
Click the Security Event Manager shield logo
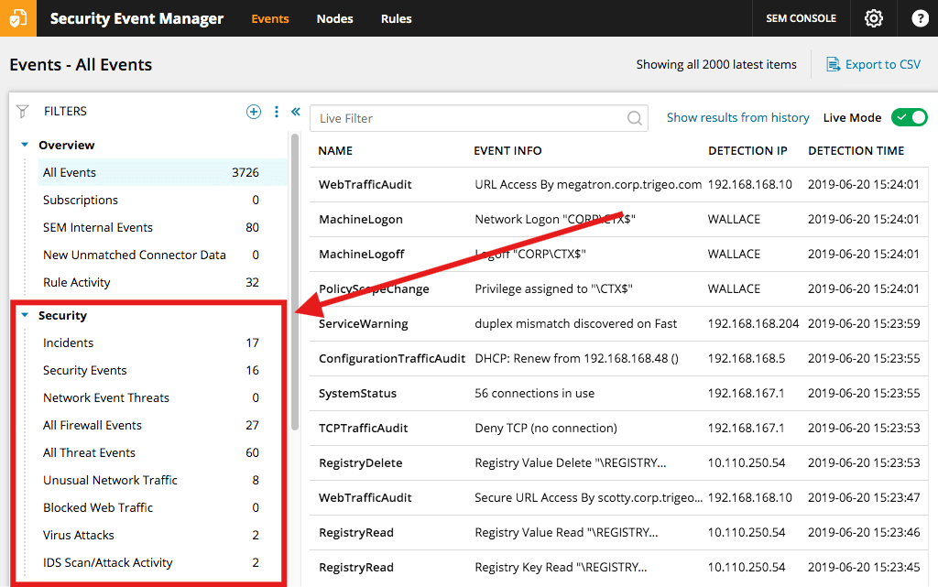[x=18, y=18]
